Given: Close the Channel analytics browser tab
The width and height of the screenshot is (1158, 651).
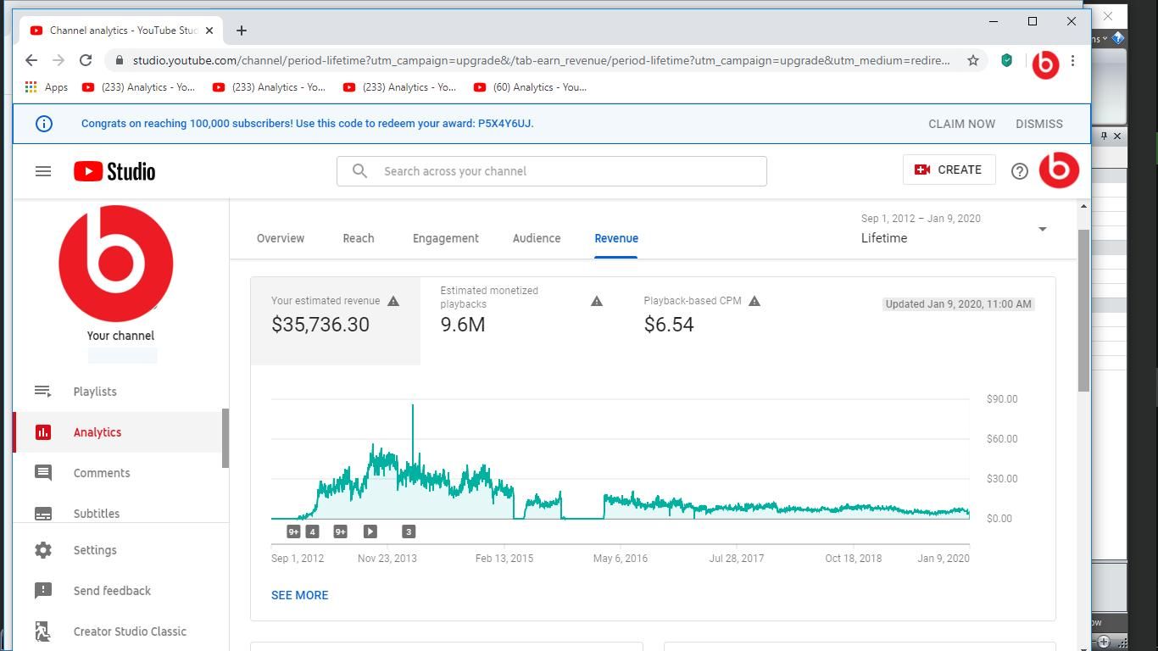Looking at the screenshot, I should coord(209,31).
